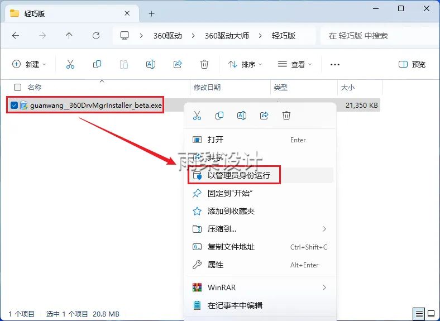The image size is (440, 321).
Task: Toggle the select-all checkbox beside 名称
Action: pyautogui.click(x=17, y=87)
